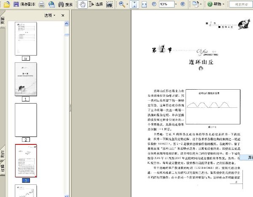This screenshot has width=253, height=197.
Task: Click the fit width icon
Action: click(x=144, y=5)
